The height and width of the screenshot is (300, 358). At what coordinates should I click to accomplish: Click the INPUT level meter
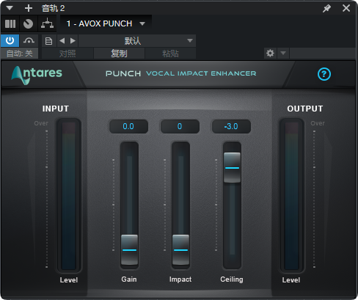coord(69,196)
